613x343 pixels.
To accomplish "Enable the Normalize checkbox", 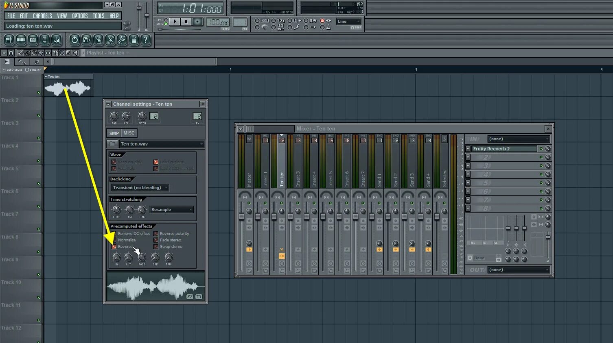I will point(114,240).
